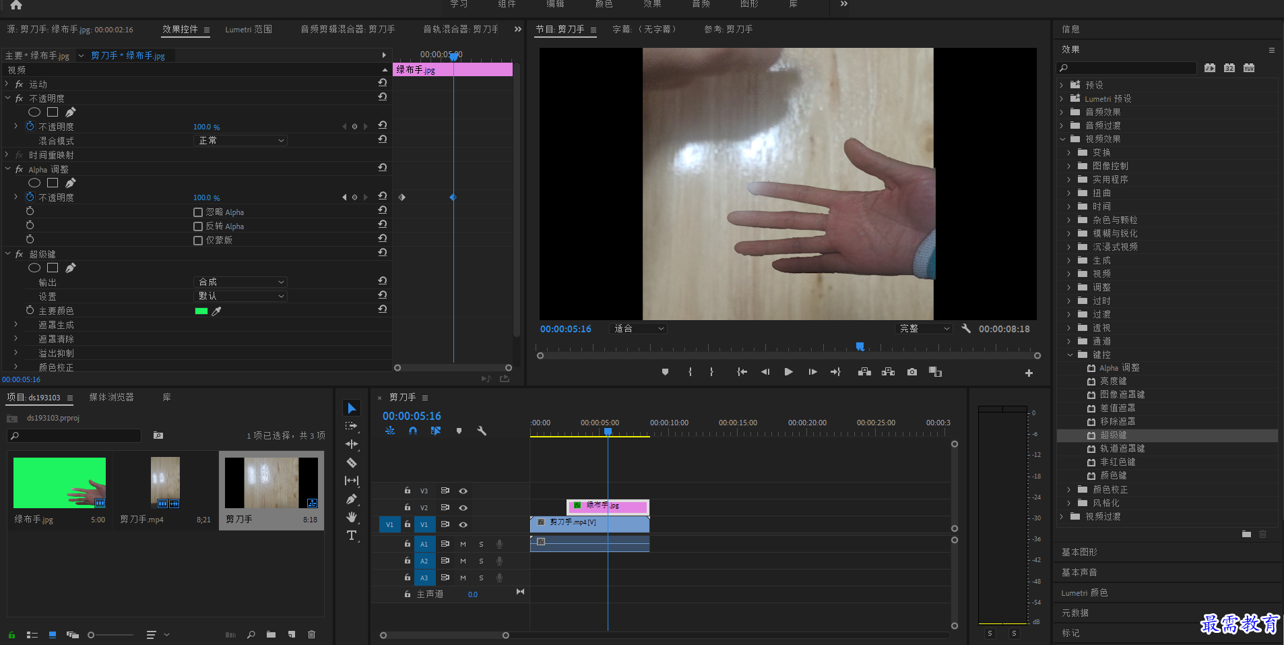Viewport: 1284px width, 645px height.
Task: Enable 反转 Alpha checkbox
Action: tap(198, 226)
